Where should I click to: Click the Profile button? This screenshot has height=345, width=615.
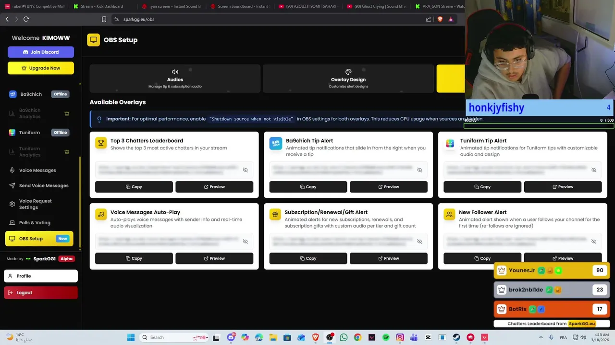[41, 276]
